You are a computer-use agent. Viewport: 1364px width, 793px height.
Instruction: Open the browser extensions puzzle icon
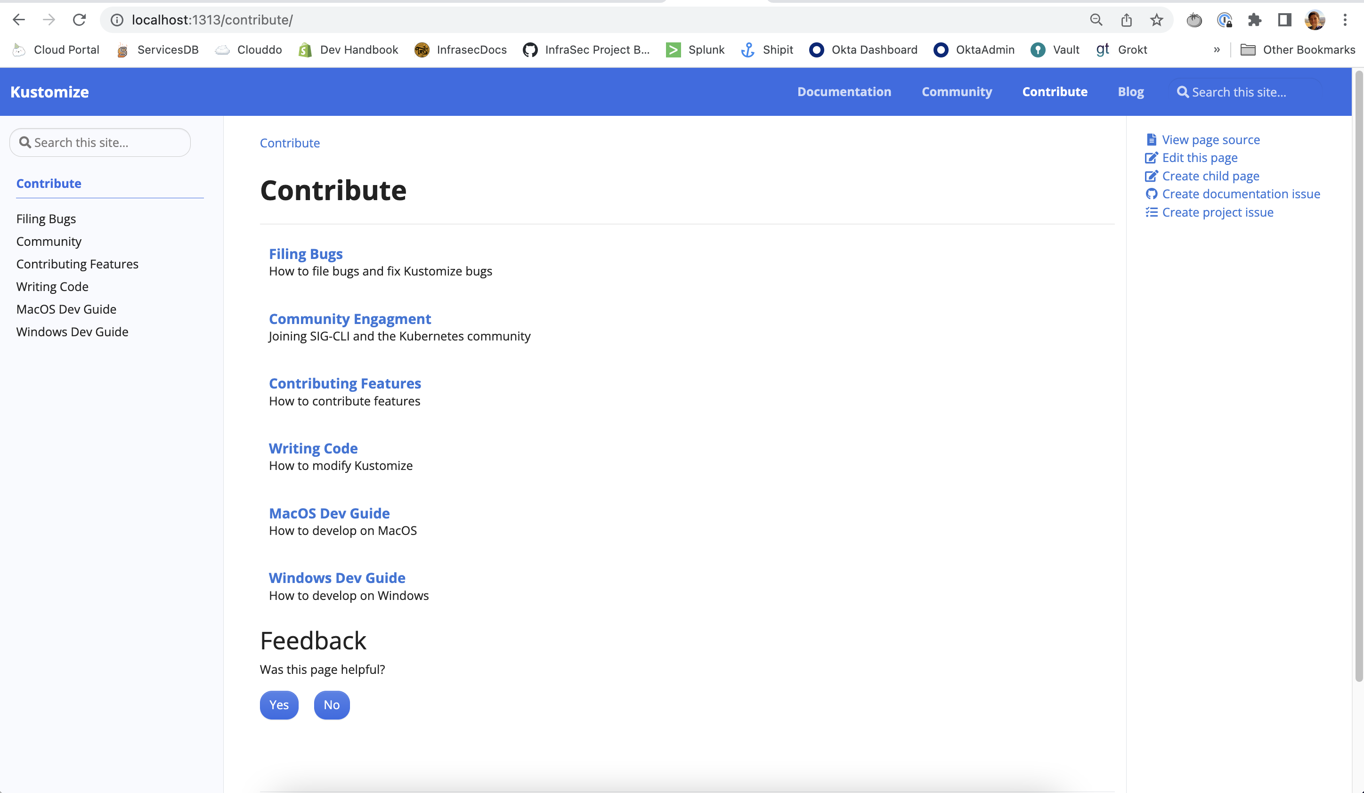[1254, 20]
